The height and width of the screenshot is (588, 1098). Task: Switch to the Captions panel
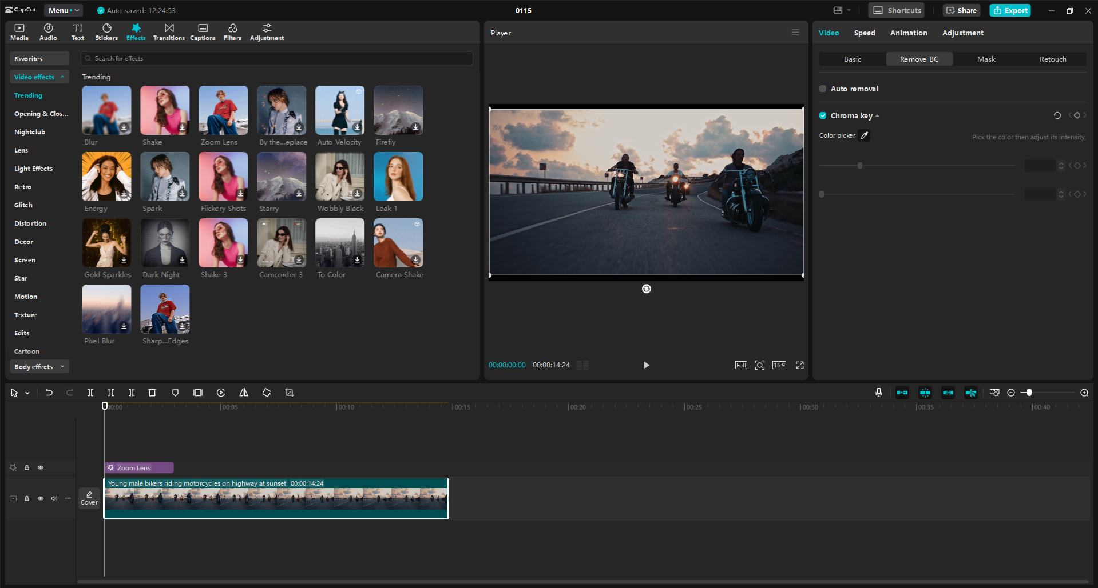coord(203,31)
